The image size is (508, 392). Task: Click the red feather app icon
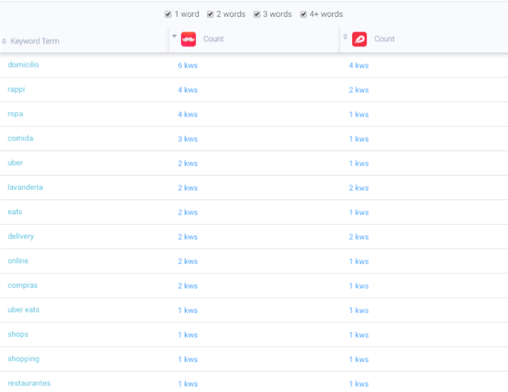coord(359,39)
